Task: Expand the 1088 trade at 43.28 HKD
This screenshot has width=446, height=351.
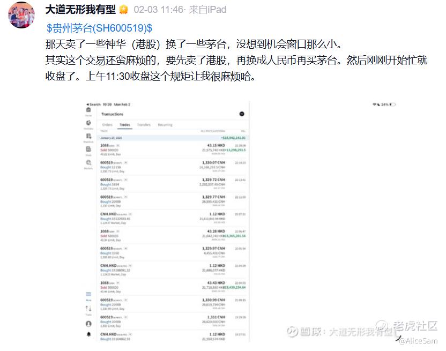Action: coord(118,231)
